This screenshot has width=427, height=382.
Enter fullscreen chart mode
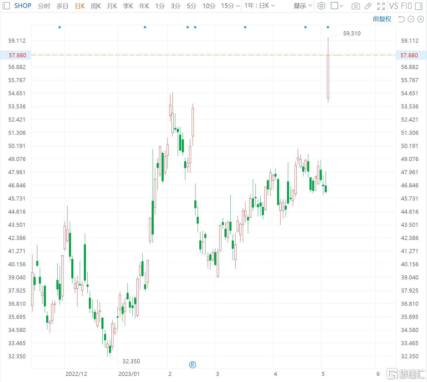tap(381, 6)
